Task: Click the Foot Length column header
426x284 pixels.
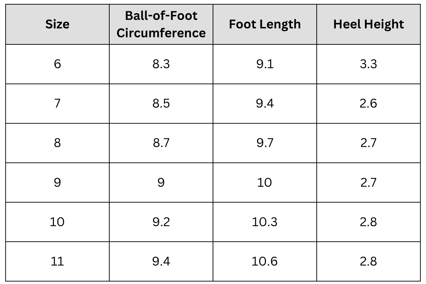Action: coord(265,24)
